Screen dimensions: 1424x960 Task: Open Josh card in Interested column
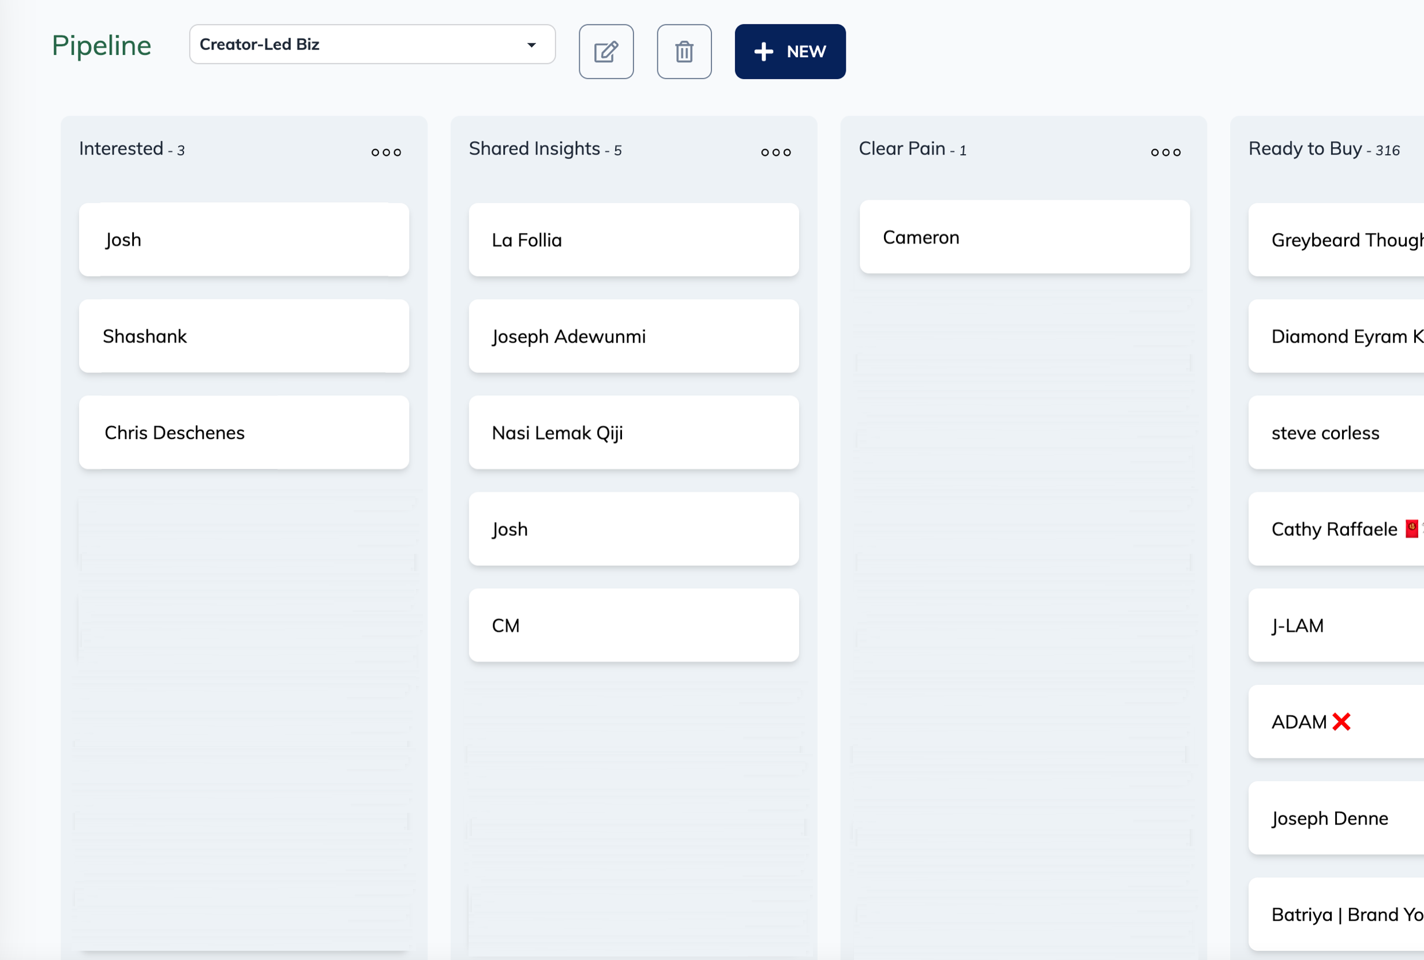click(x=243, y=240)
